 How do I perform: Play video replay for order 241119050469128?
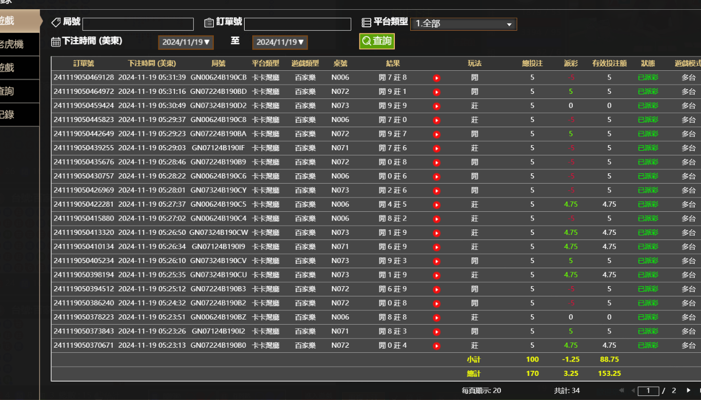436,78
